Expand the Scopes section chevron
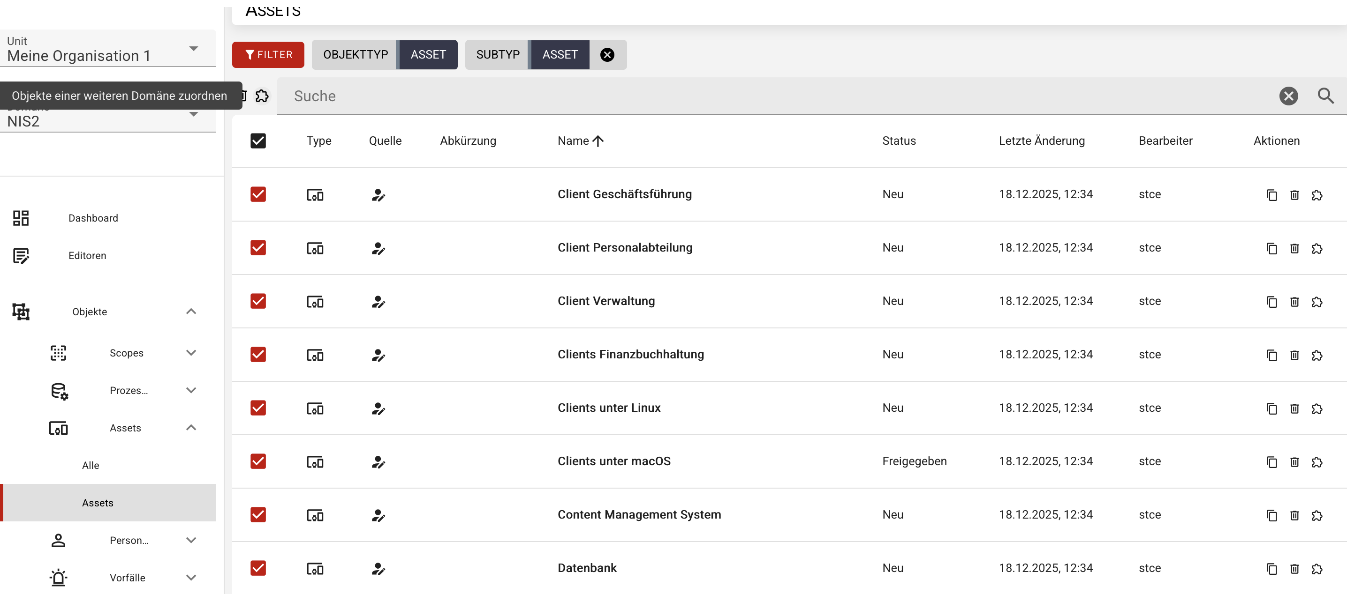This screenshot has width=1347, height=594. click(x=191, y=353)
